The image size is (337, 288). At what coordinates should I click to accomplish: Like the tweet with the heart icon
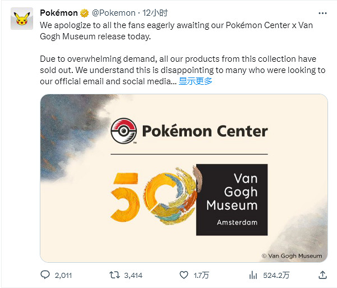click(183, 275)
